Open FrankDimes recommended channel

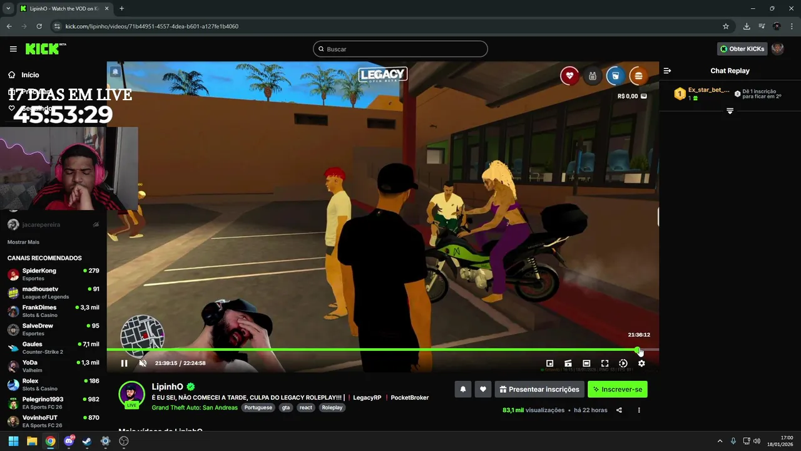coord(53,311)
